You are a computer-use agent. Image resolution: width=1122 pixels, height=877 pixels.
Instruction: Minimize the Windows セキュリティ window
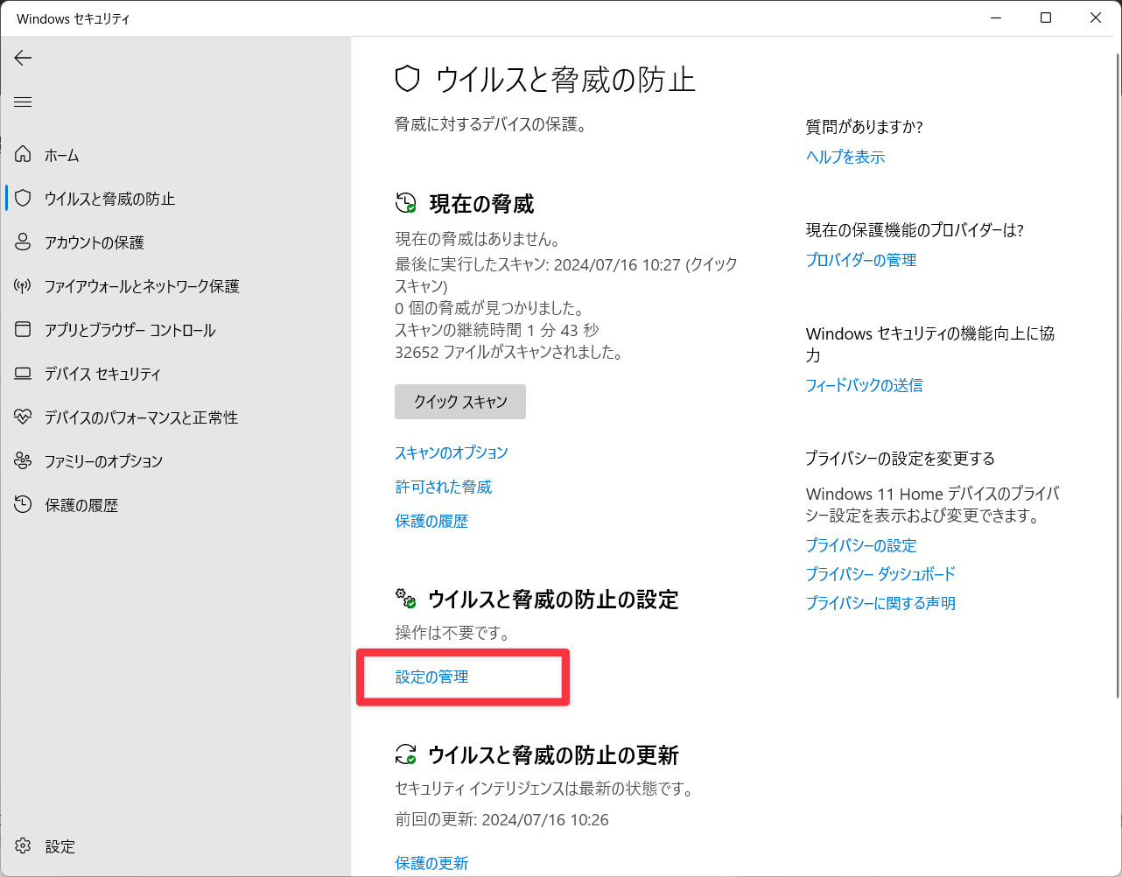click(996, 18)
